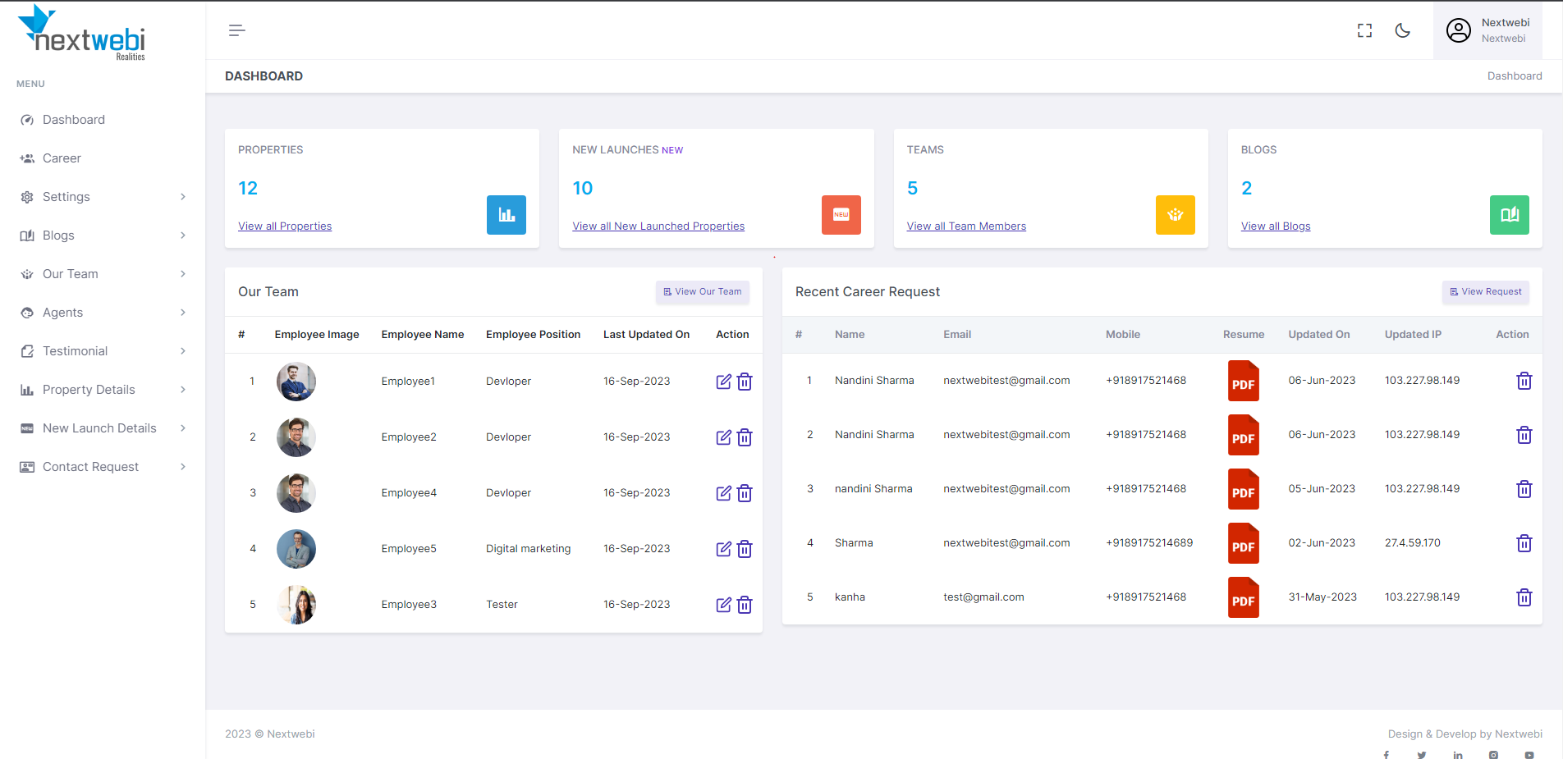This screenshot has width=1563, height=759.
Task: Open the Nextwebi user profile menu
Action: (x=1487, y=30)
